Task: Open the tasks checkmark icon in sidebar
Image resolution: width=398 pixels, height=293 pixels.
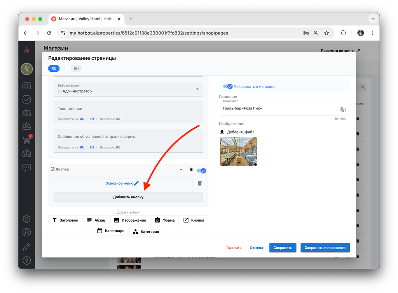Action: click(27, 99)
